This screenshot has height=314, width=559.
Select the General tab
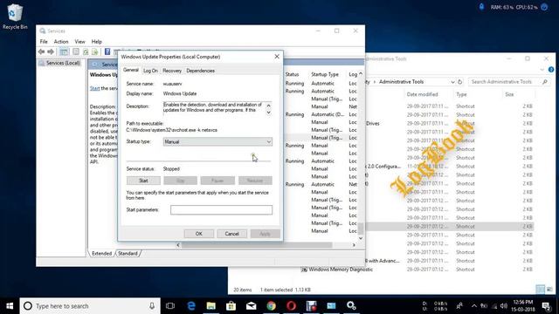[x=131, y=70]
